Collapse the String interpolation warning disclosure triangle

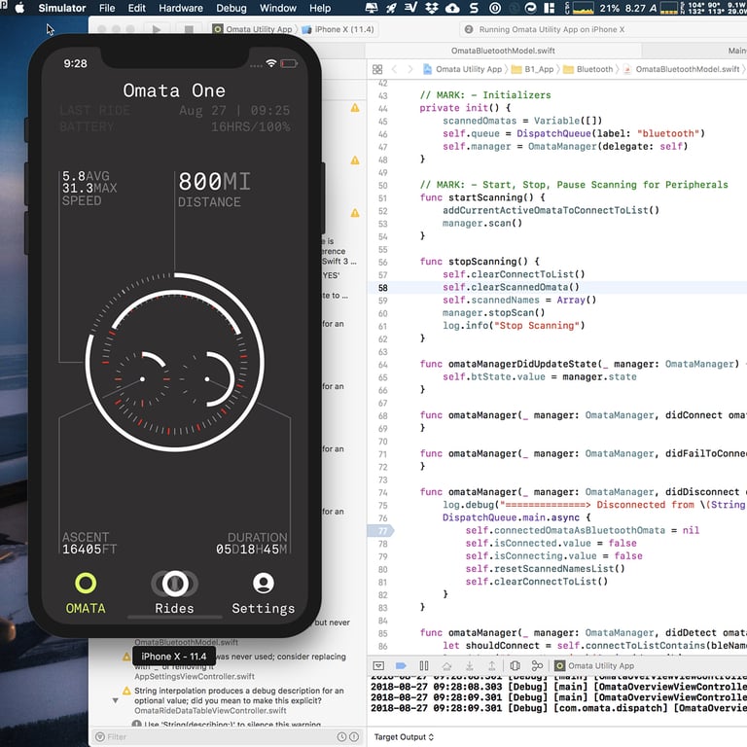point(116,700)
